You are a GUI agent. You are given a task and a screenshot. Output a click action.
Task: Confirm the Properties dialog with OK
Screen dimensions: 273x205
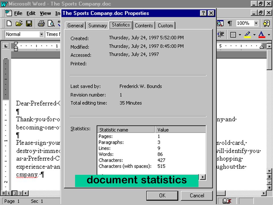click(162, 196)
